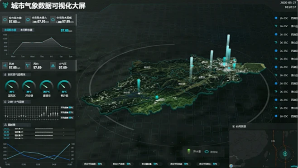The height and width of the screenshot is (168, 298).
Task: Click the green 降水量 legend swatch
Action: (x=189, y=152)
